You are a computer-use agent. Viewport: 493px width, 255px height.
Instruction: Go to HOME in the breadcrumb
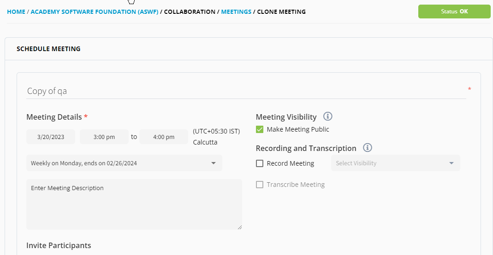(x=16, y=12)
